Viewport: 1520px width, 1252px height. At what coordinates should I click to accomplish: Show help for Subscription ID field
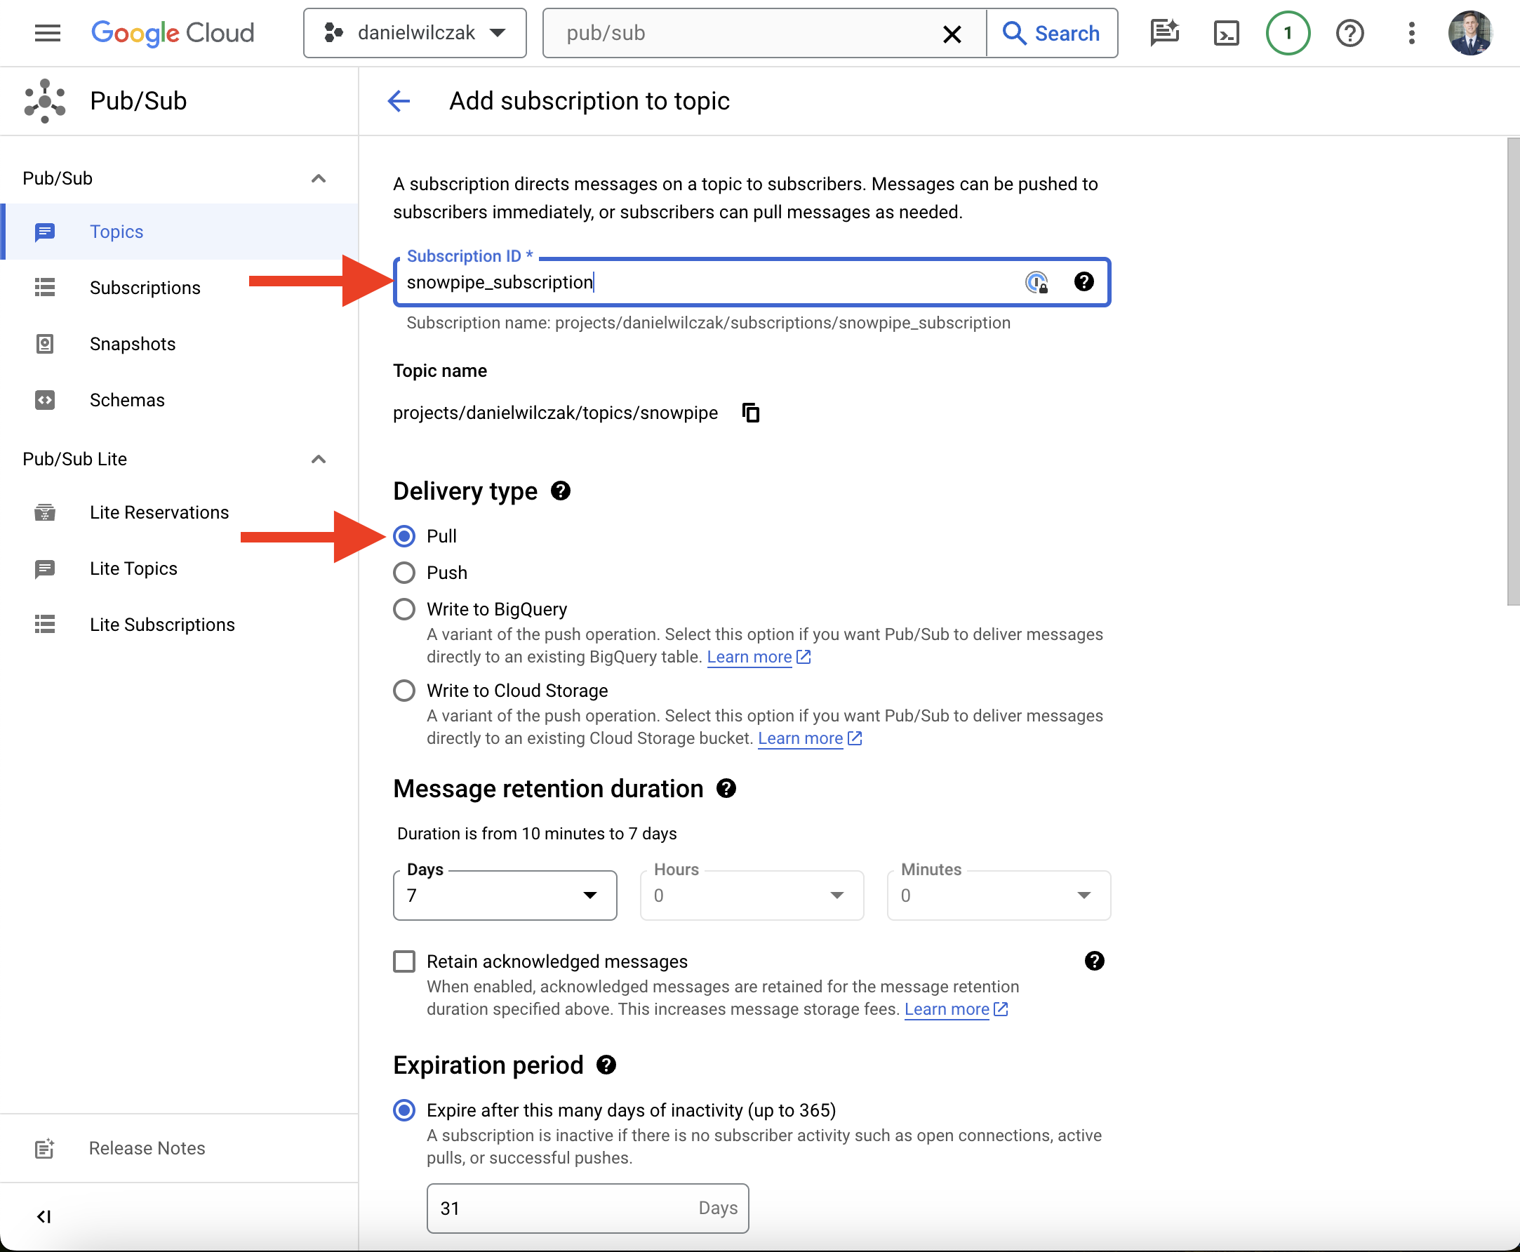point(1084,282)
